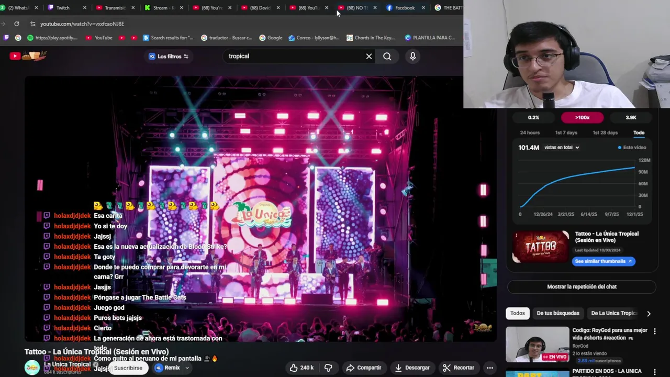The width and height of the screenshot is (670, 377).
Task: Click the 0.2% stat pill
Action: (x=533, y=117)
